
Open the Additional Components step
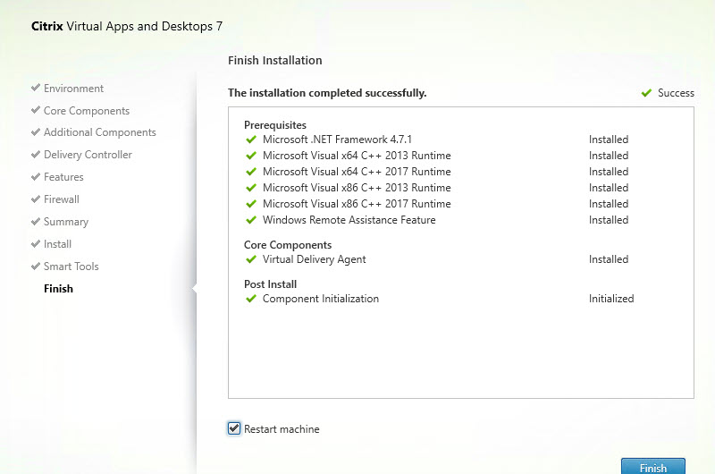coord(99,132)
